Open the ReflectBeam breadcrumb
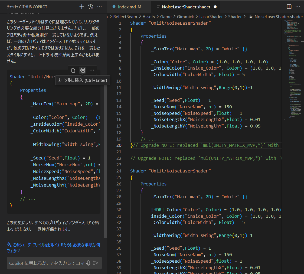Screen dimensions: 304x274 click(125, 17)
